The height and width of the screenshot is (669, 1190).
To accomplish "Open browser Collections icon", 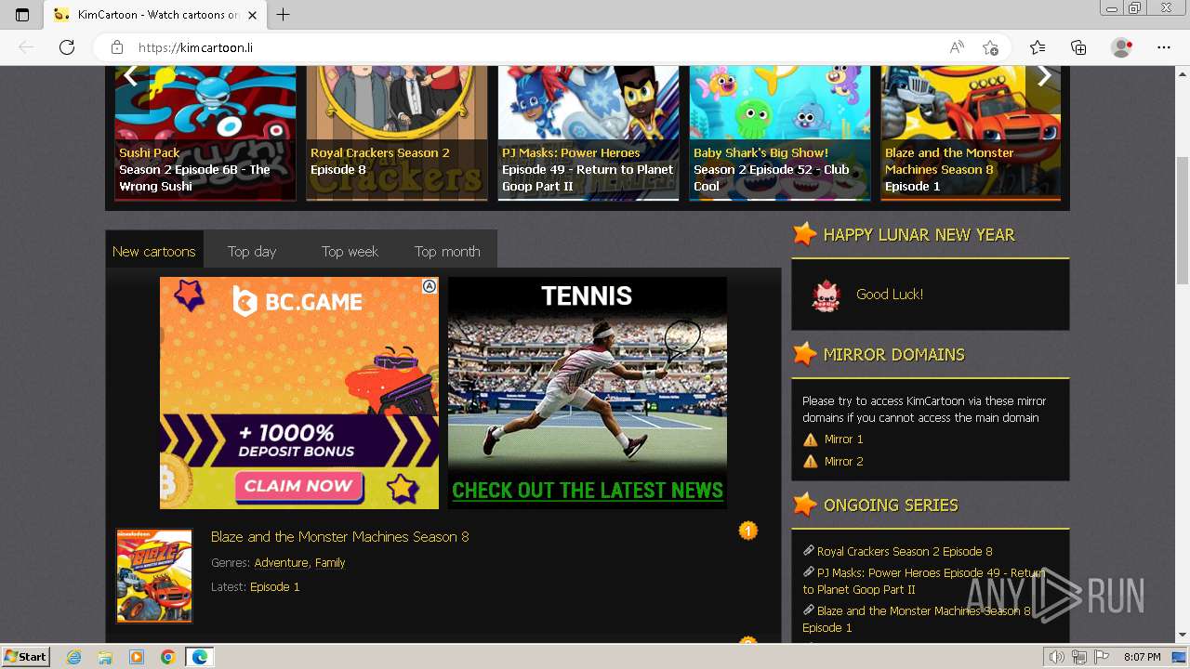I will (x=1078, y=47).
